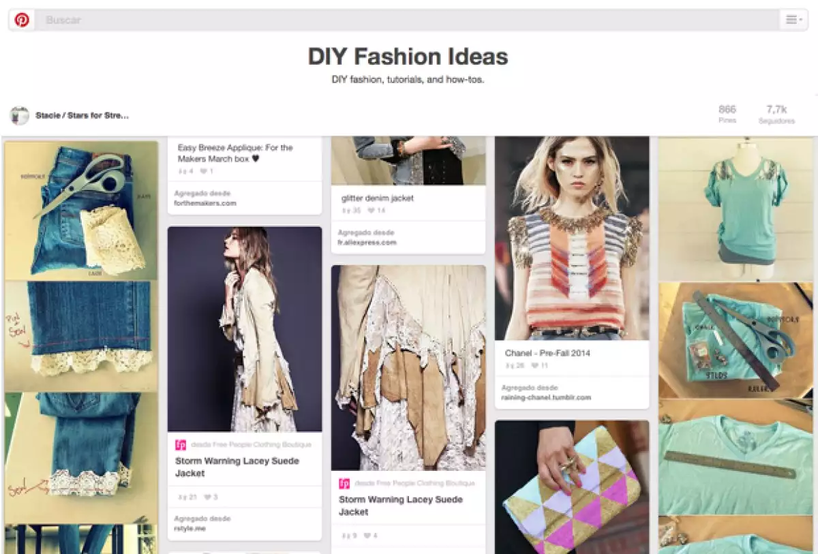Click Stacie's profile avatar
Image resolution: width=818 pixels, height=554 pixels.
(x=20, y=115)
